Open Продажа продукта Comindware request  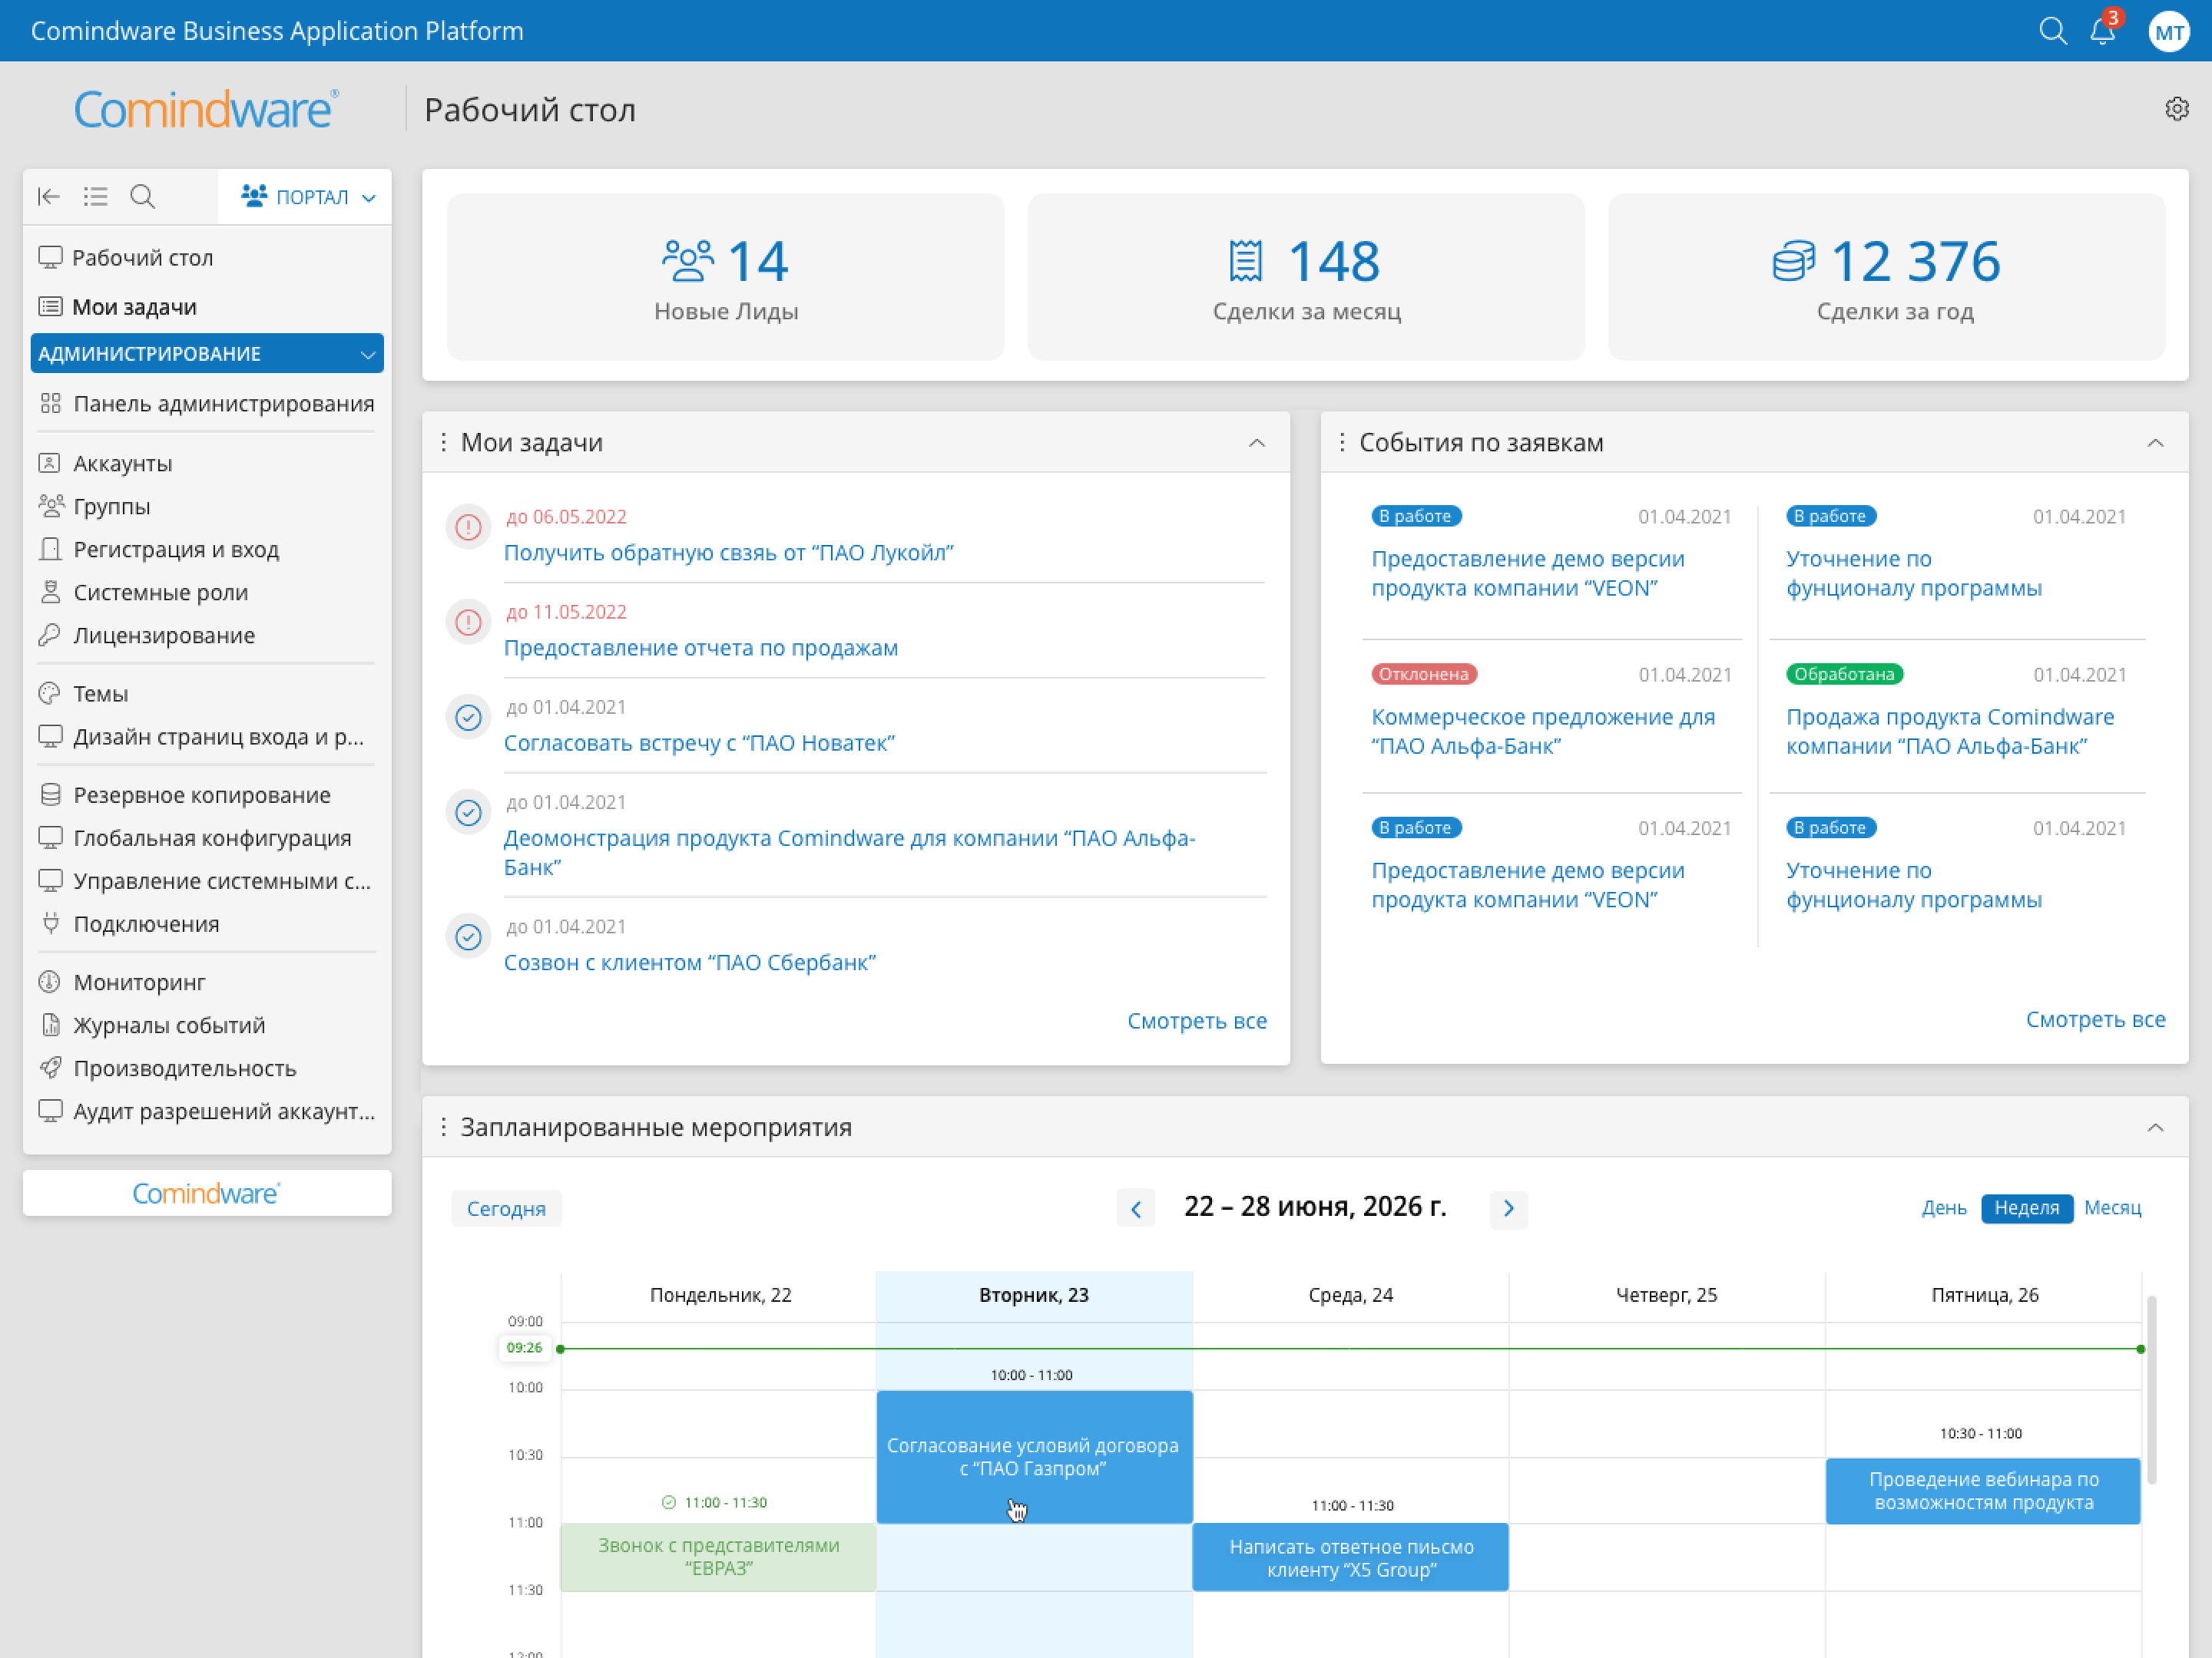click(1949, 732)
